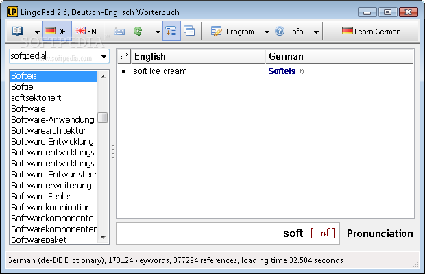Select Software-Entwicklung in the list

click(53, 141)
